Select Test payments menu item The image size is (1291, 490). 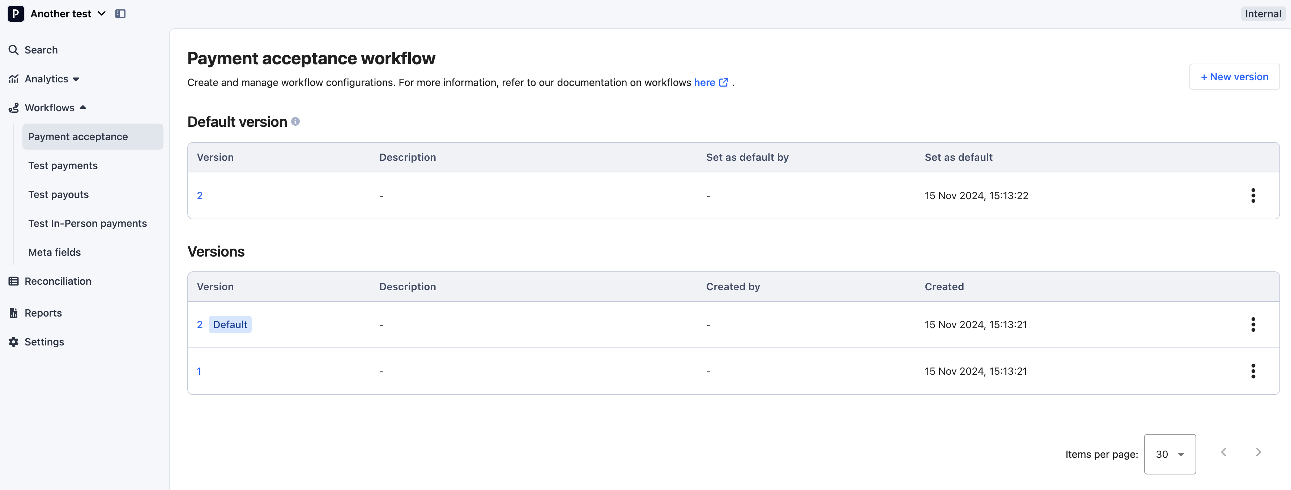pyautogui.click(x=63, y=166)
